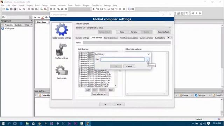Click the Logs tabs right arrow

(x=222, y=95)
